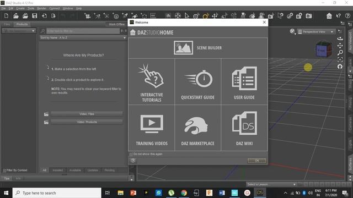Click the Video: Products button
This screenshot has width=353, height=198.
(87, 122)
